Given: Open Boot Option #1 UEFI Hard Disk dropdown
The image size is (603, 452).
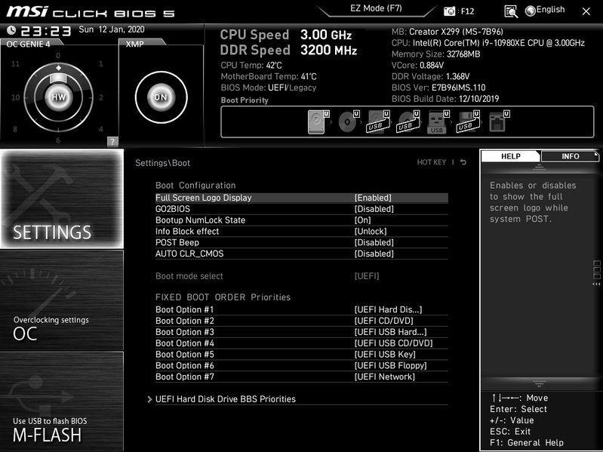Looking at the screenshot, I should click(x=388, y=309).
